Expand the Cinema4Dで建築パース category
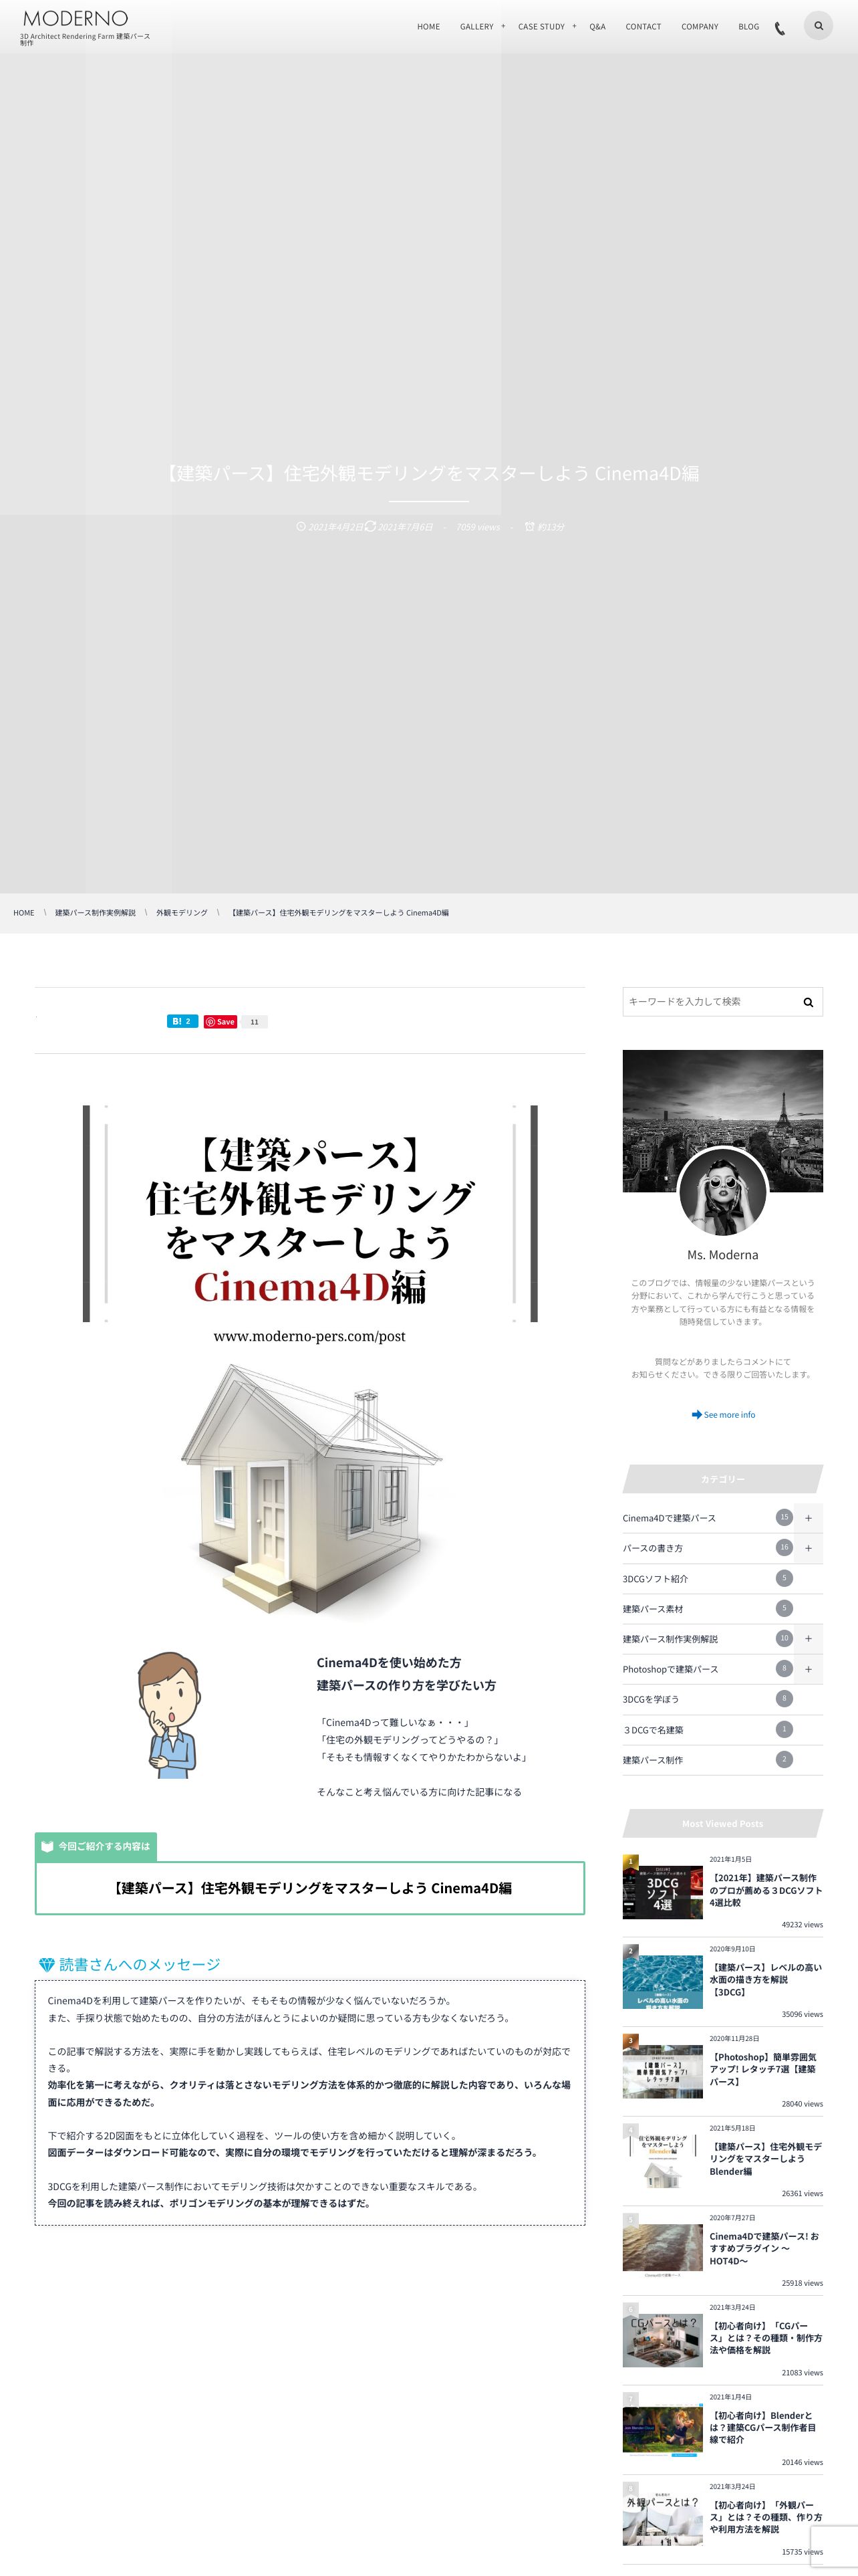This screenshot has height=2576, width=858. tap(808, 1518)
